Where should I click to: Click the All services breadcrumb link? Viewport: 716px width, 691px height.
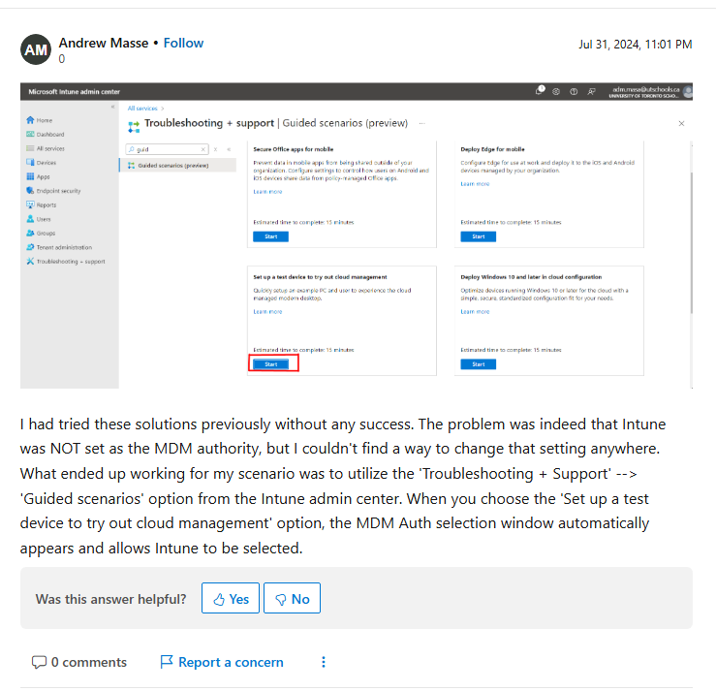(142, 109)
